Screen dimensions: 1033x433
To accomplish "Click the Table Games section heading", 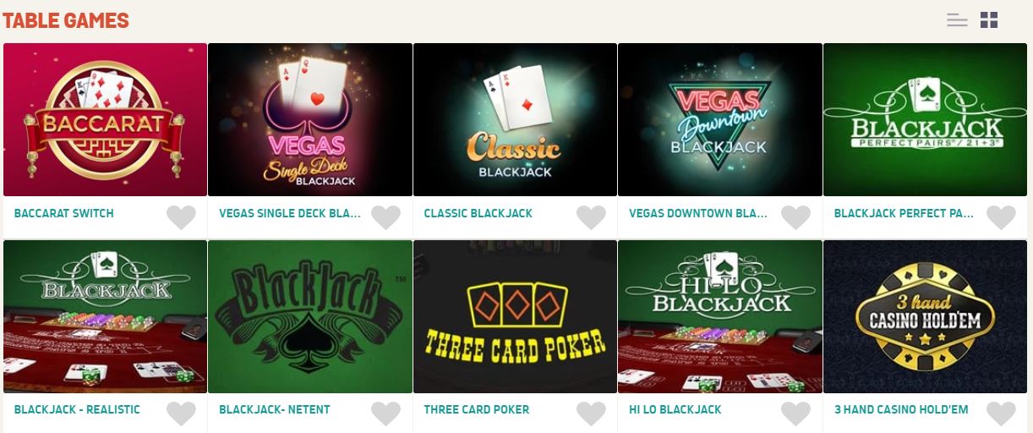I will 66,20.
